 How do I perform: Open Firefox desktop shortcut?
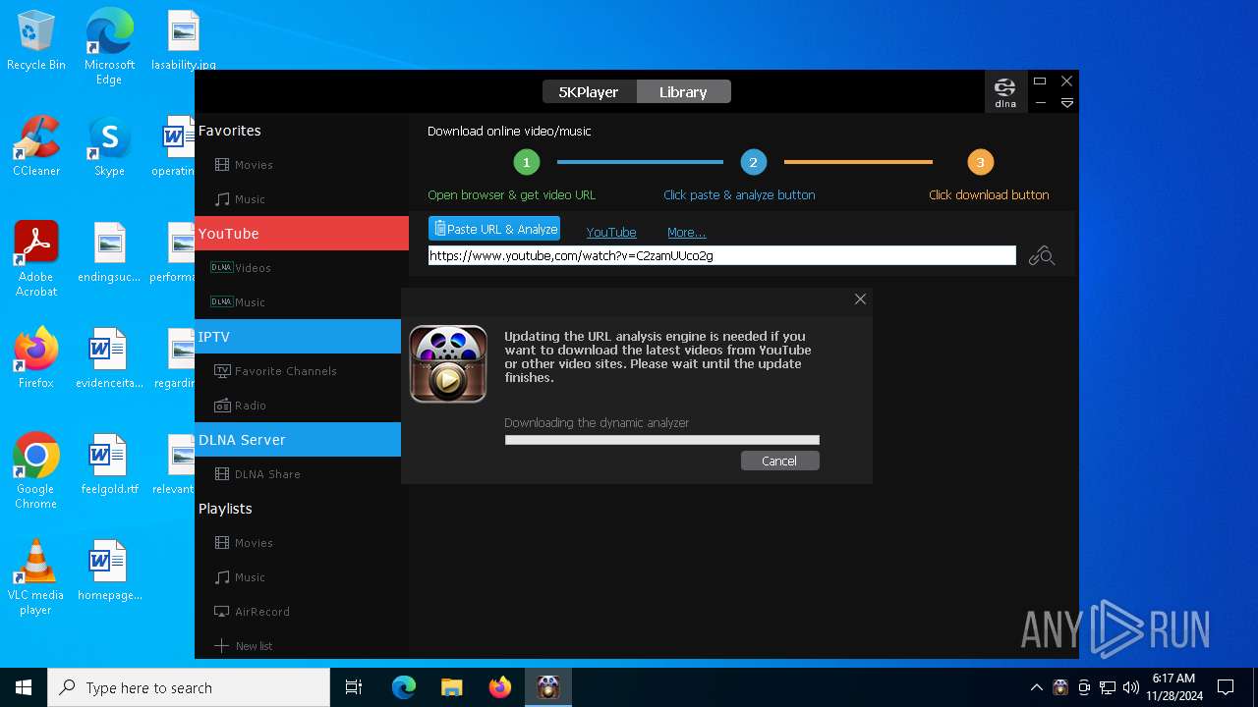tap(36, 358)
